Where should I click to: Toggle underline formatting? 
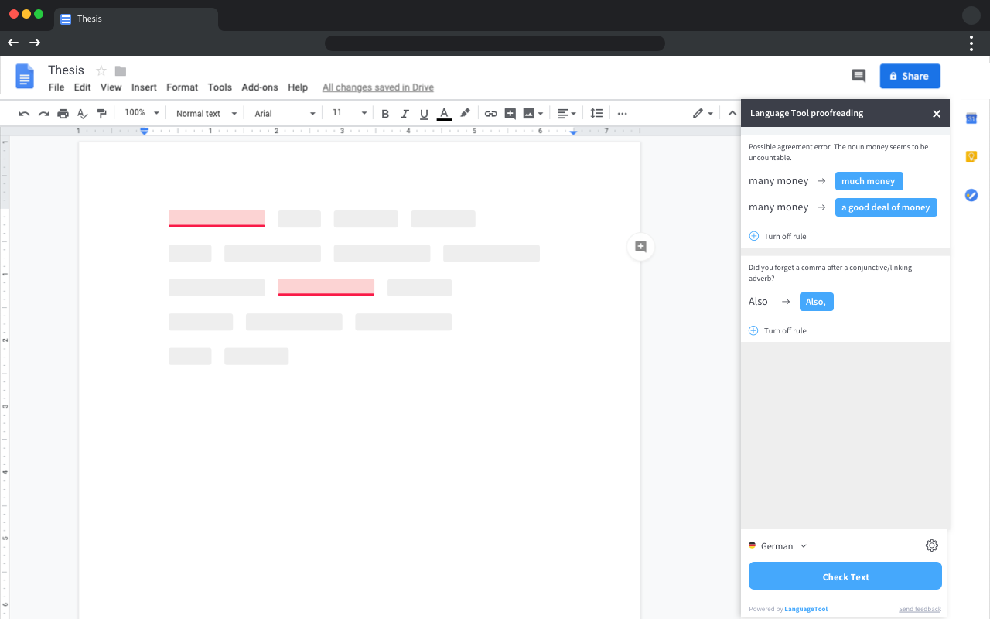point(424,114)
